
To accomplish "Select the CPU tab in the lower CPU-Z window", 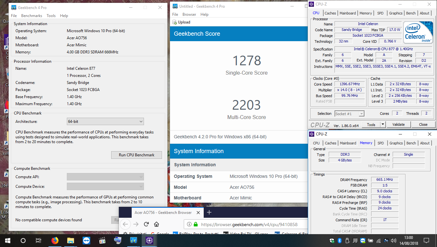I will pos(317,143).
